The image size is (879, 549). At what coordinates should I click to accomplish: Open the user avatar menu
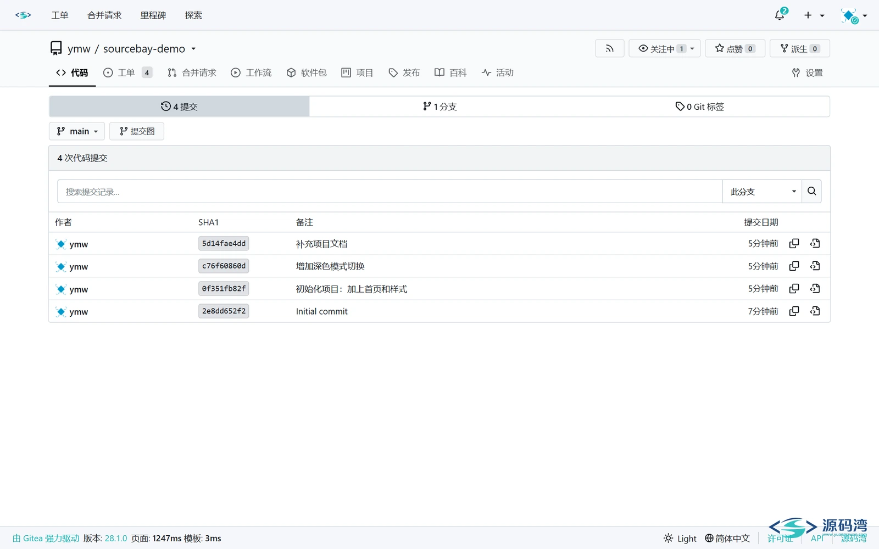pyautogui.click(x=854, y=15)
